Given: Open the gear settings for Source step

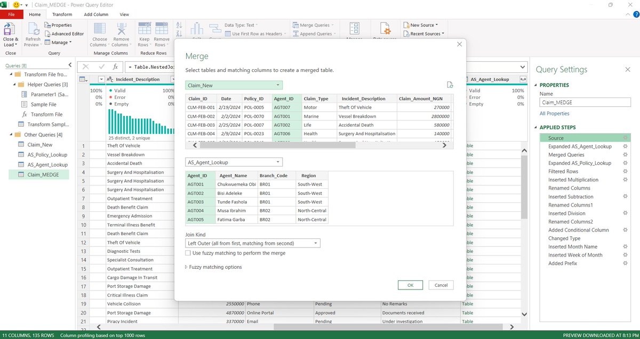Looking at the screenshot, I should click(625, 138).
